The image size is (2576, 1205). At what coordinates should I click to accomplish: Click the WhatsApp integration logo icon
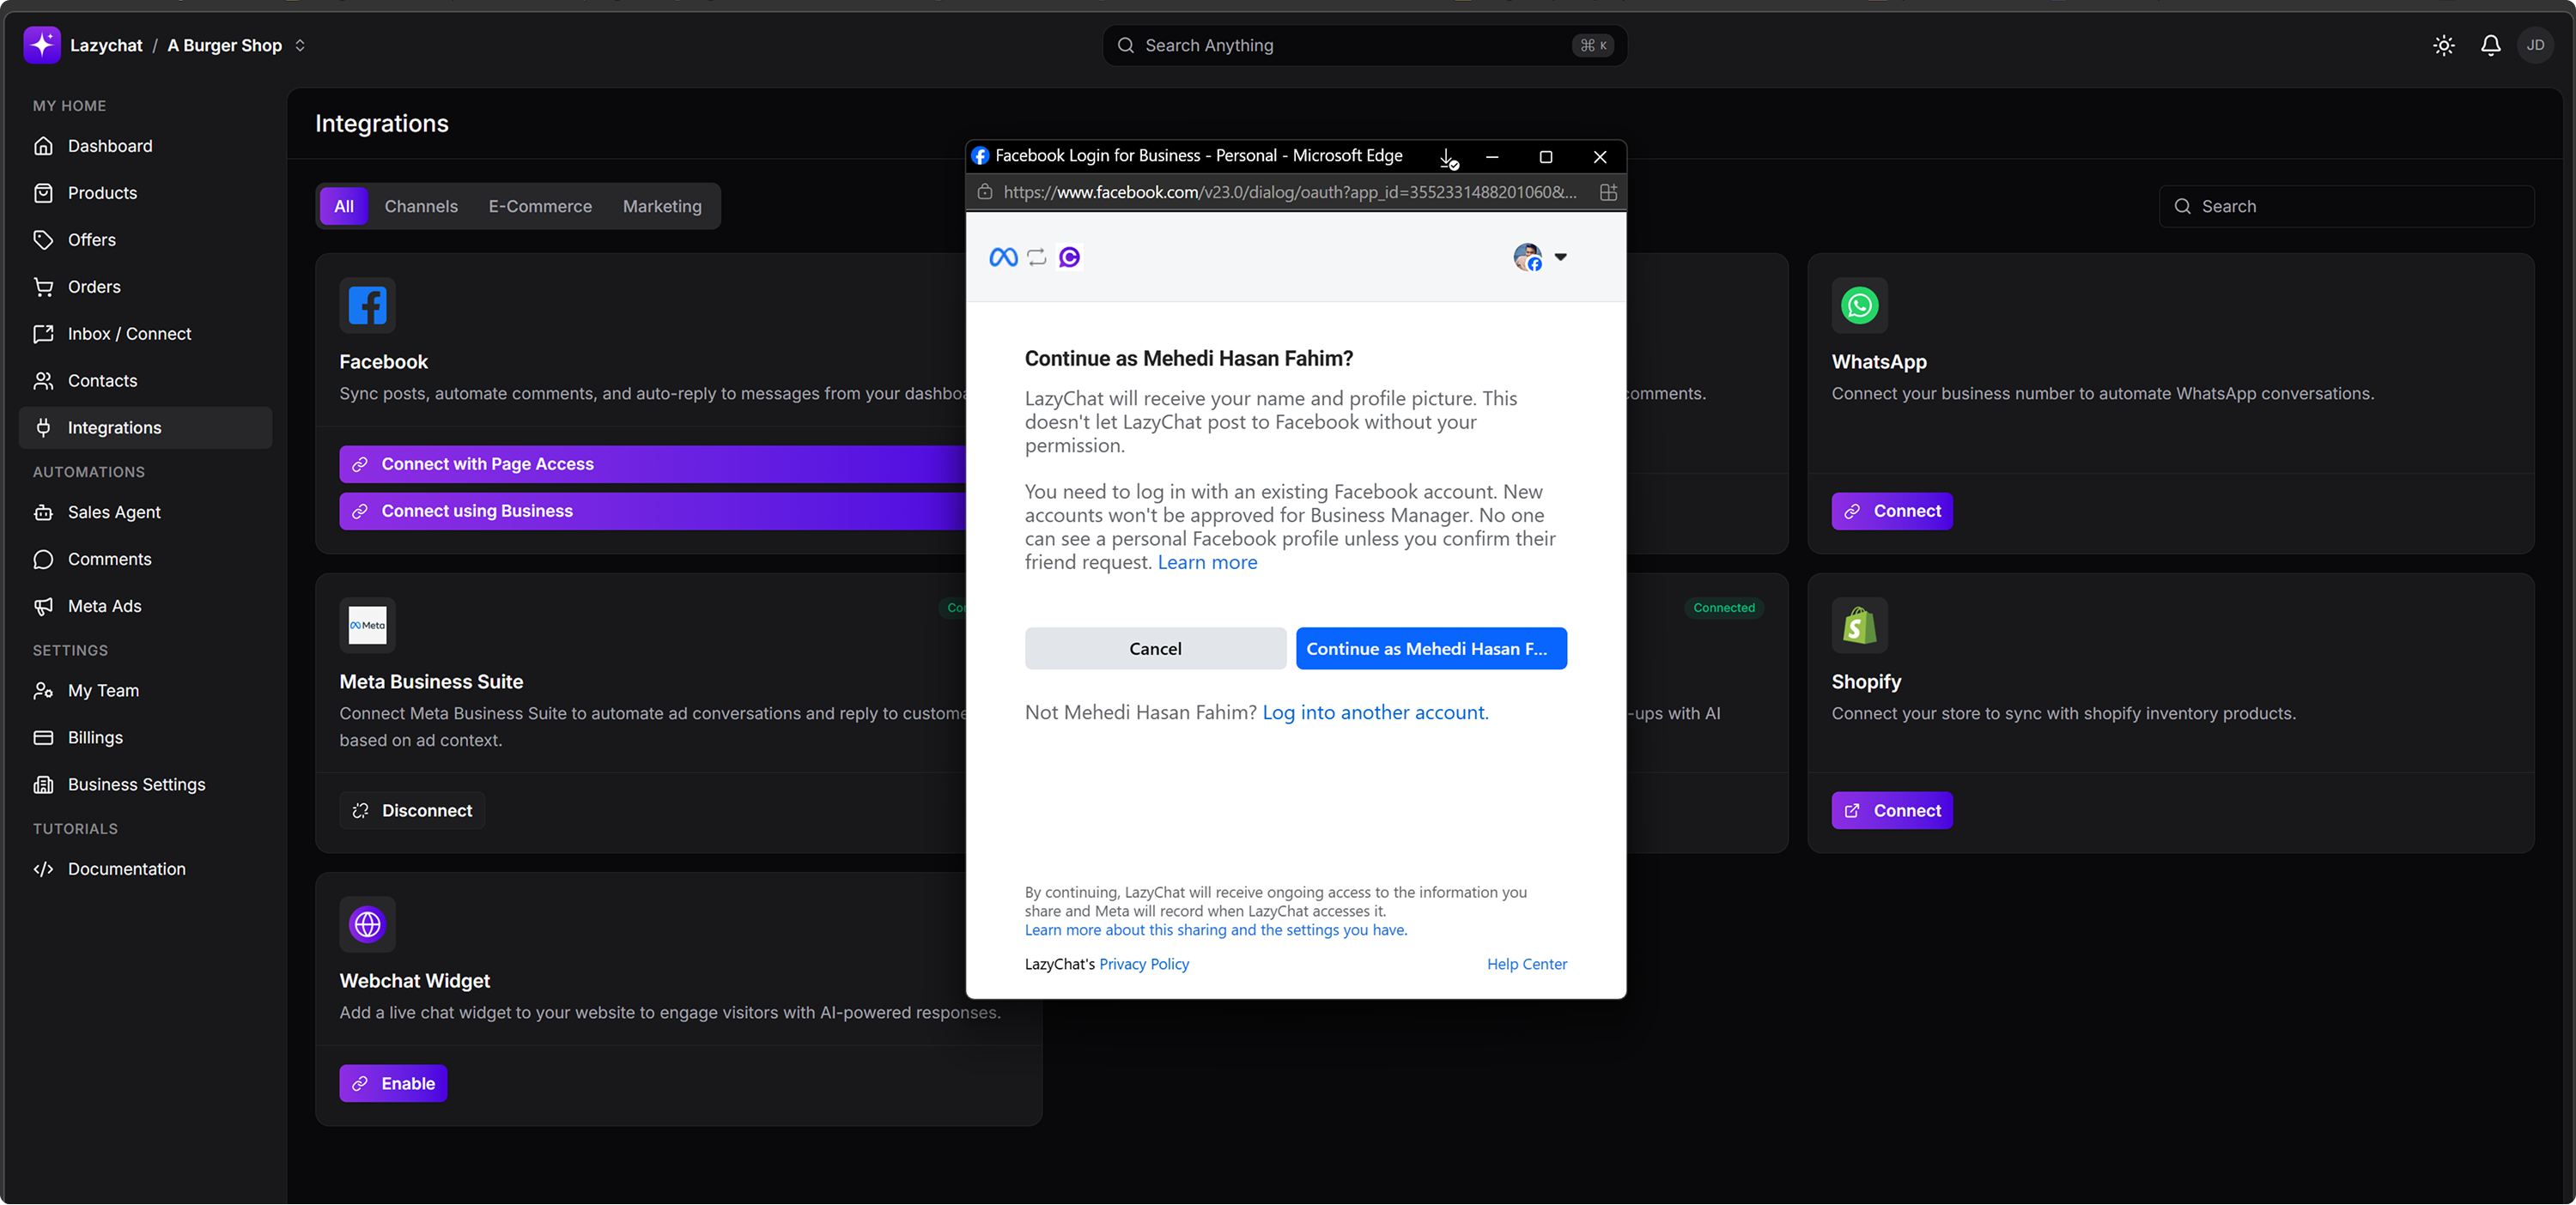(x=1859, y=306)
